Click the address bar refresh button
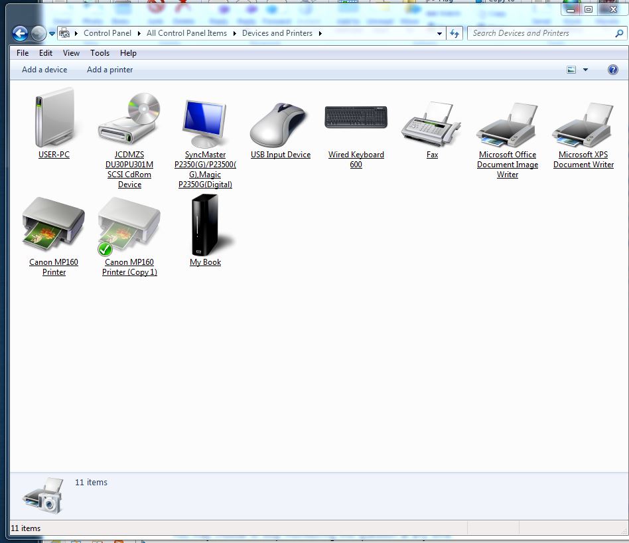 coord(454,33)
